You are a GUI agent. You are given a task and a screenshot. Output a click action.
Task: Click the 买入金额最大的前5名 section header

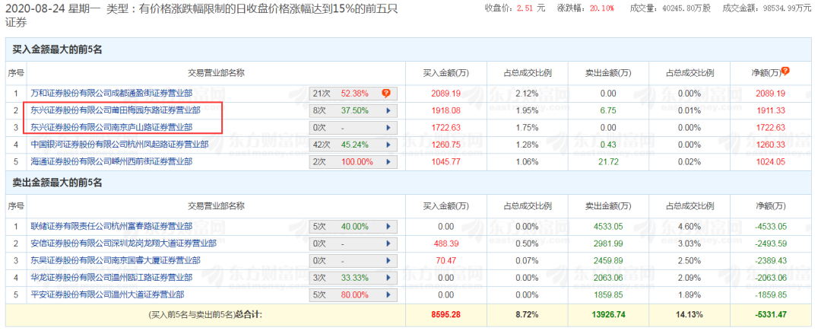coord(57,49)
